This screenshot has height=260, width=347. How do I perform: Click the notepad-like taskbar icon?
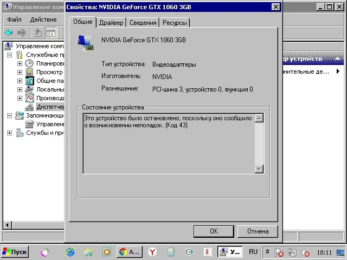(x=171, y=252)
